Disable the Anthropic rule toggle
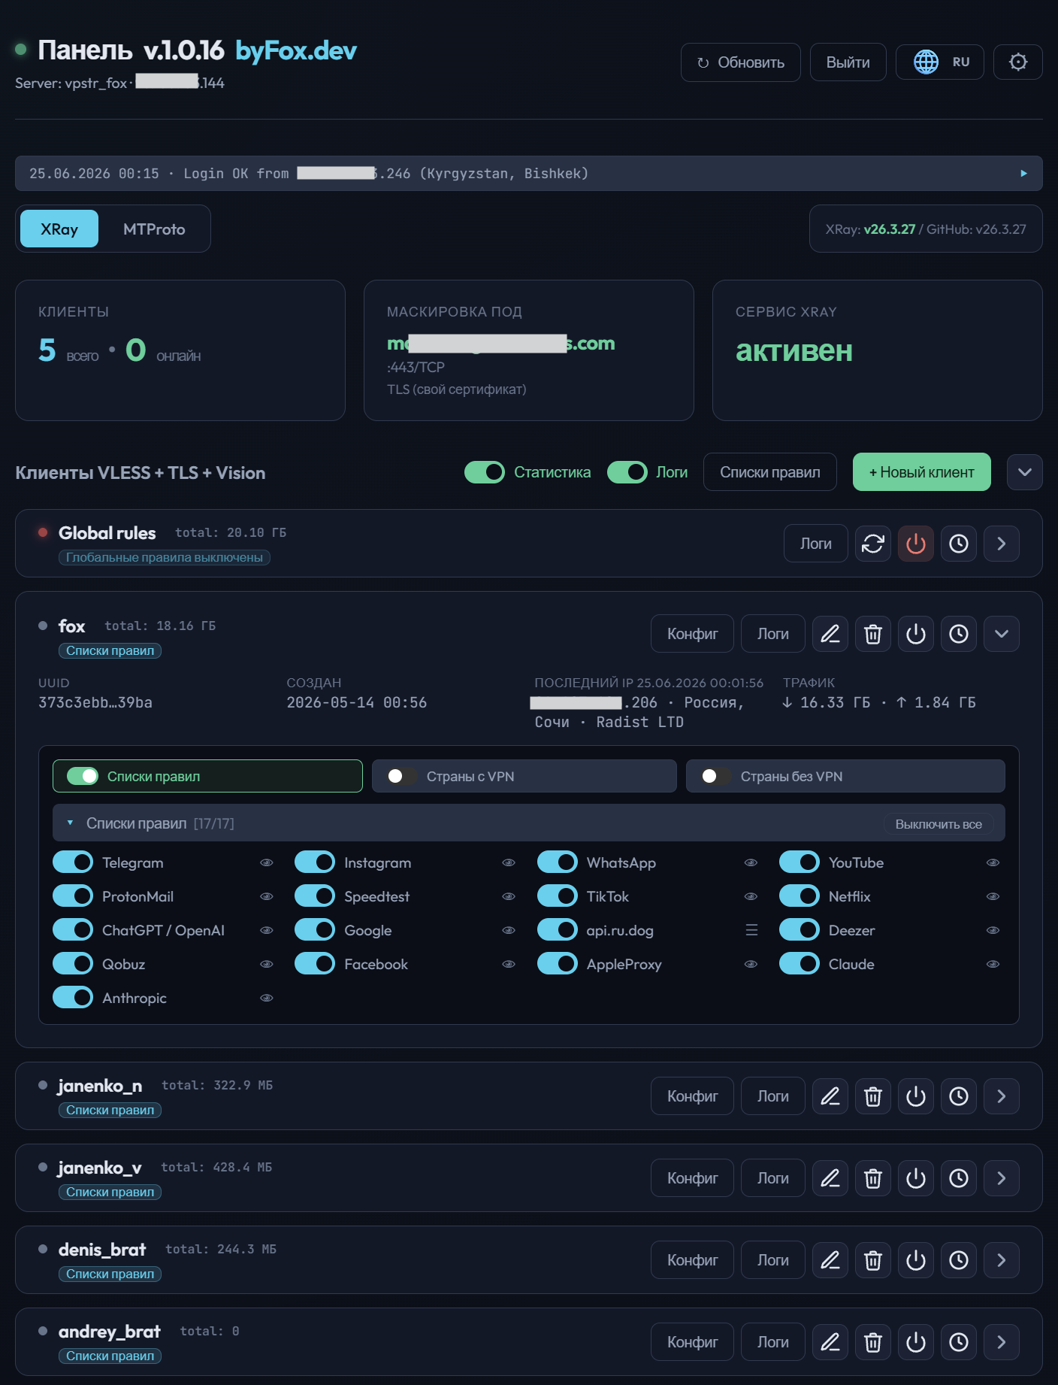Image resolution: width=1058 pixels, height=1385 pixels. tap(73, 998)
